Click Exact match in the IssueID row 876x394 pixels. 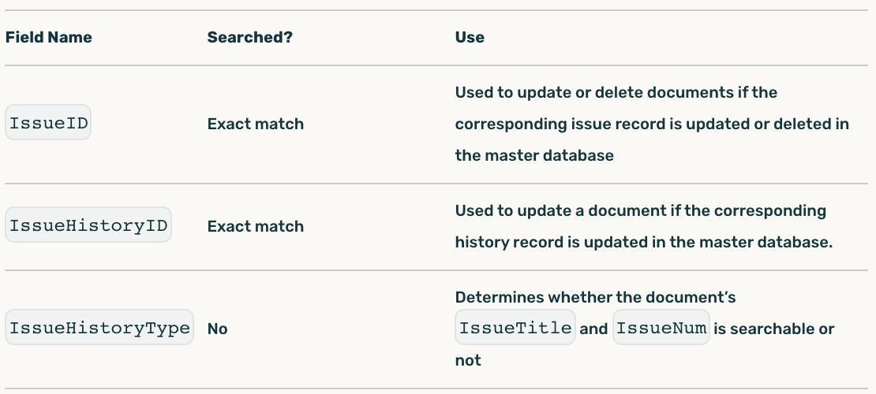tap(255, 124)
